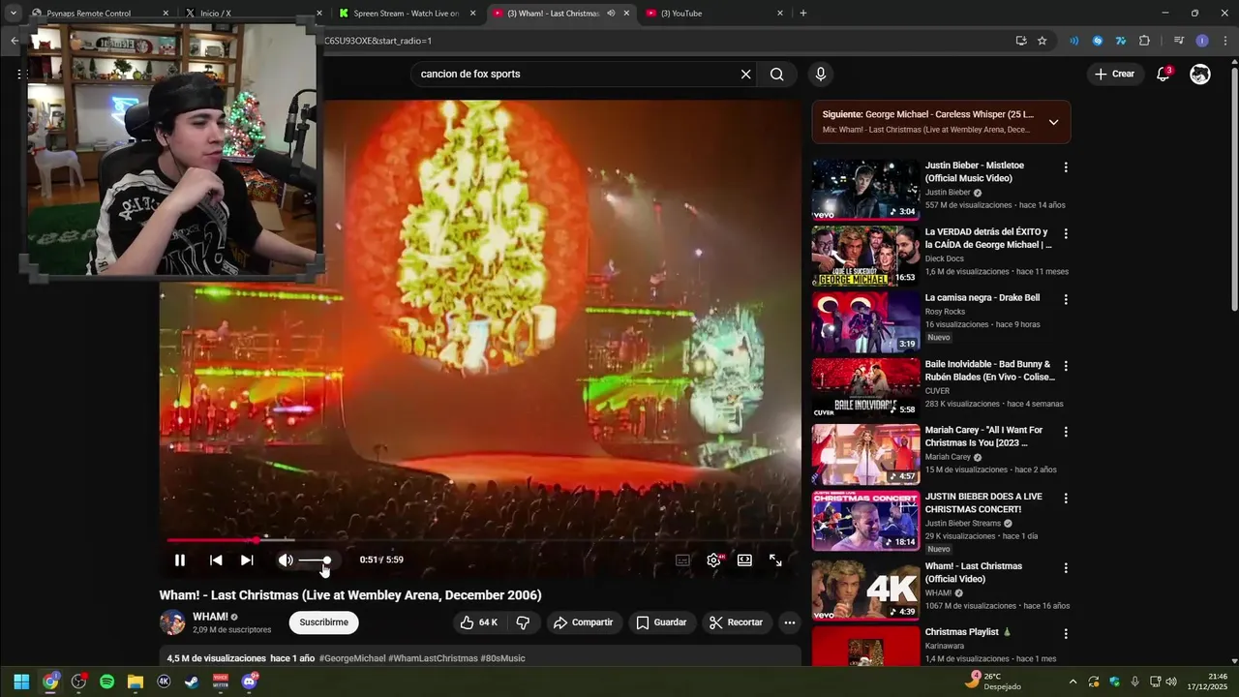Open the YouTube notifications bell
The width and height of the screenshot is (1239, 697).
click(x=1163, y=75)
